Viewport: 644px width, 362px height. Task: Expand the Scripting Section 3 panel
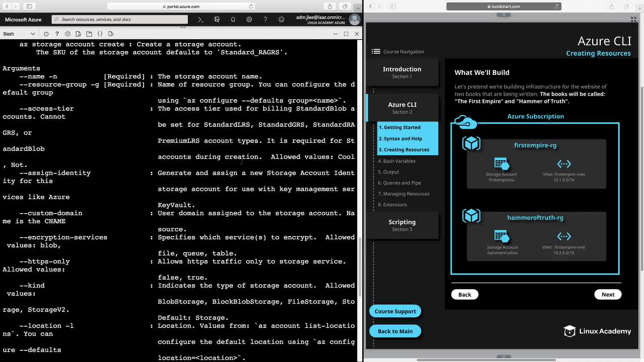(x=402, y=225)
